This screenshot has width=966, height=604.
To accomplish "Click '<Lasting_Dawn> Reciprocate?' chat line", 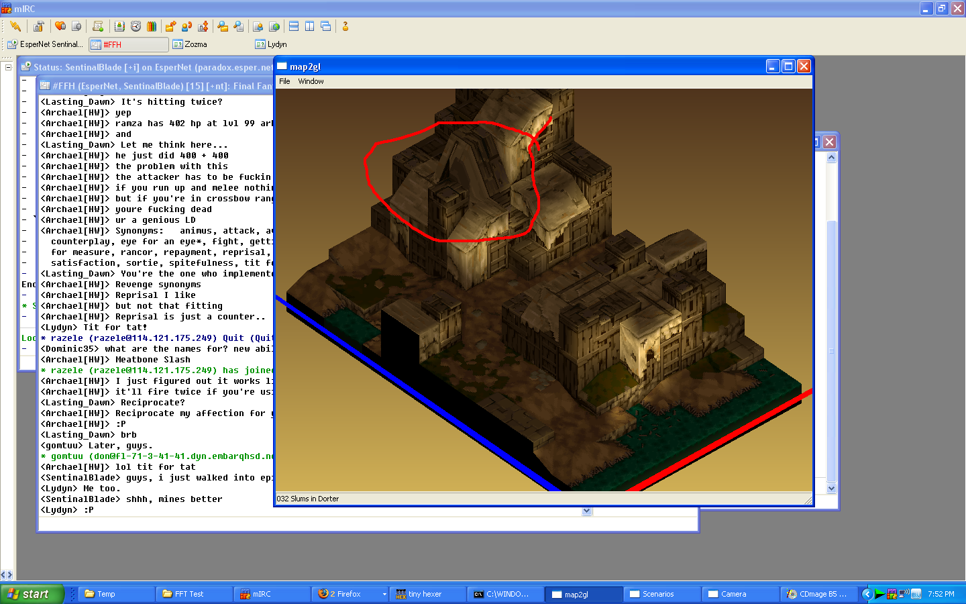I will click(113, 403).
